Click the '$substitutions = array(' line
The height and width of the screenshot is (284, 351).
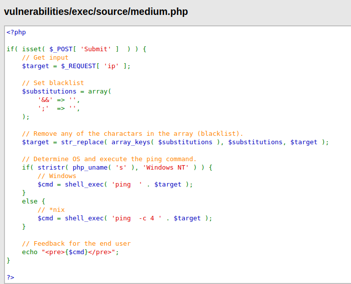click(x=67, y=92)
